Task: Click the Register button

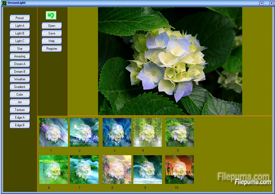Action: tap(52, 49)
